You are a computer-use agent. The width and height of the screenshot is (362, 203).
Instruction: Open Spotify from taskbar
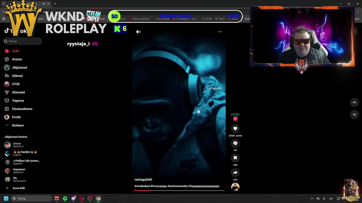65,198
